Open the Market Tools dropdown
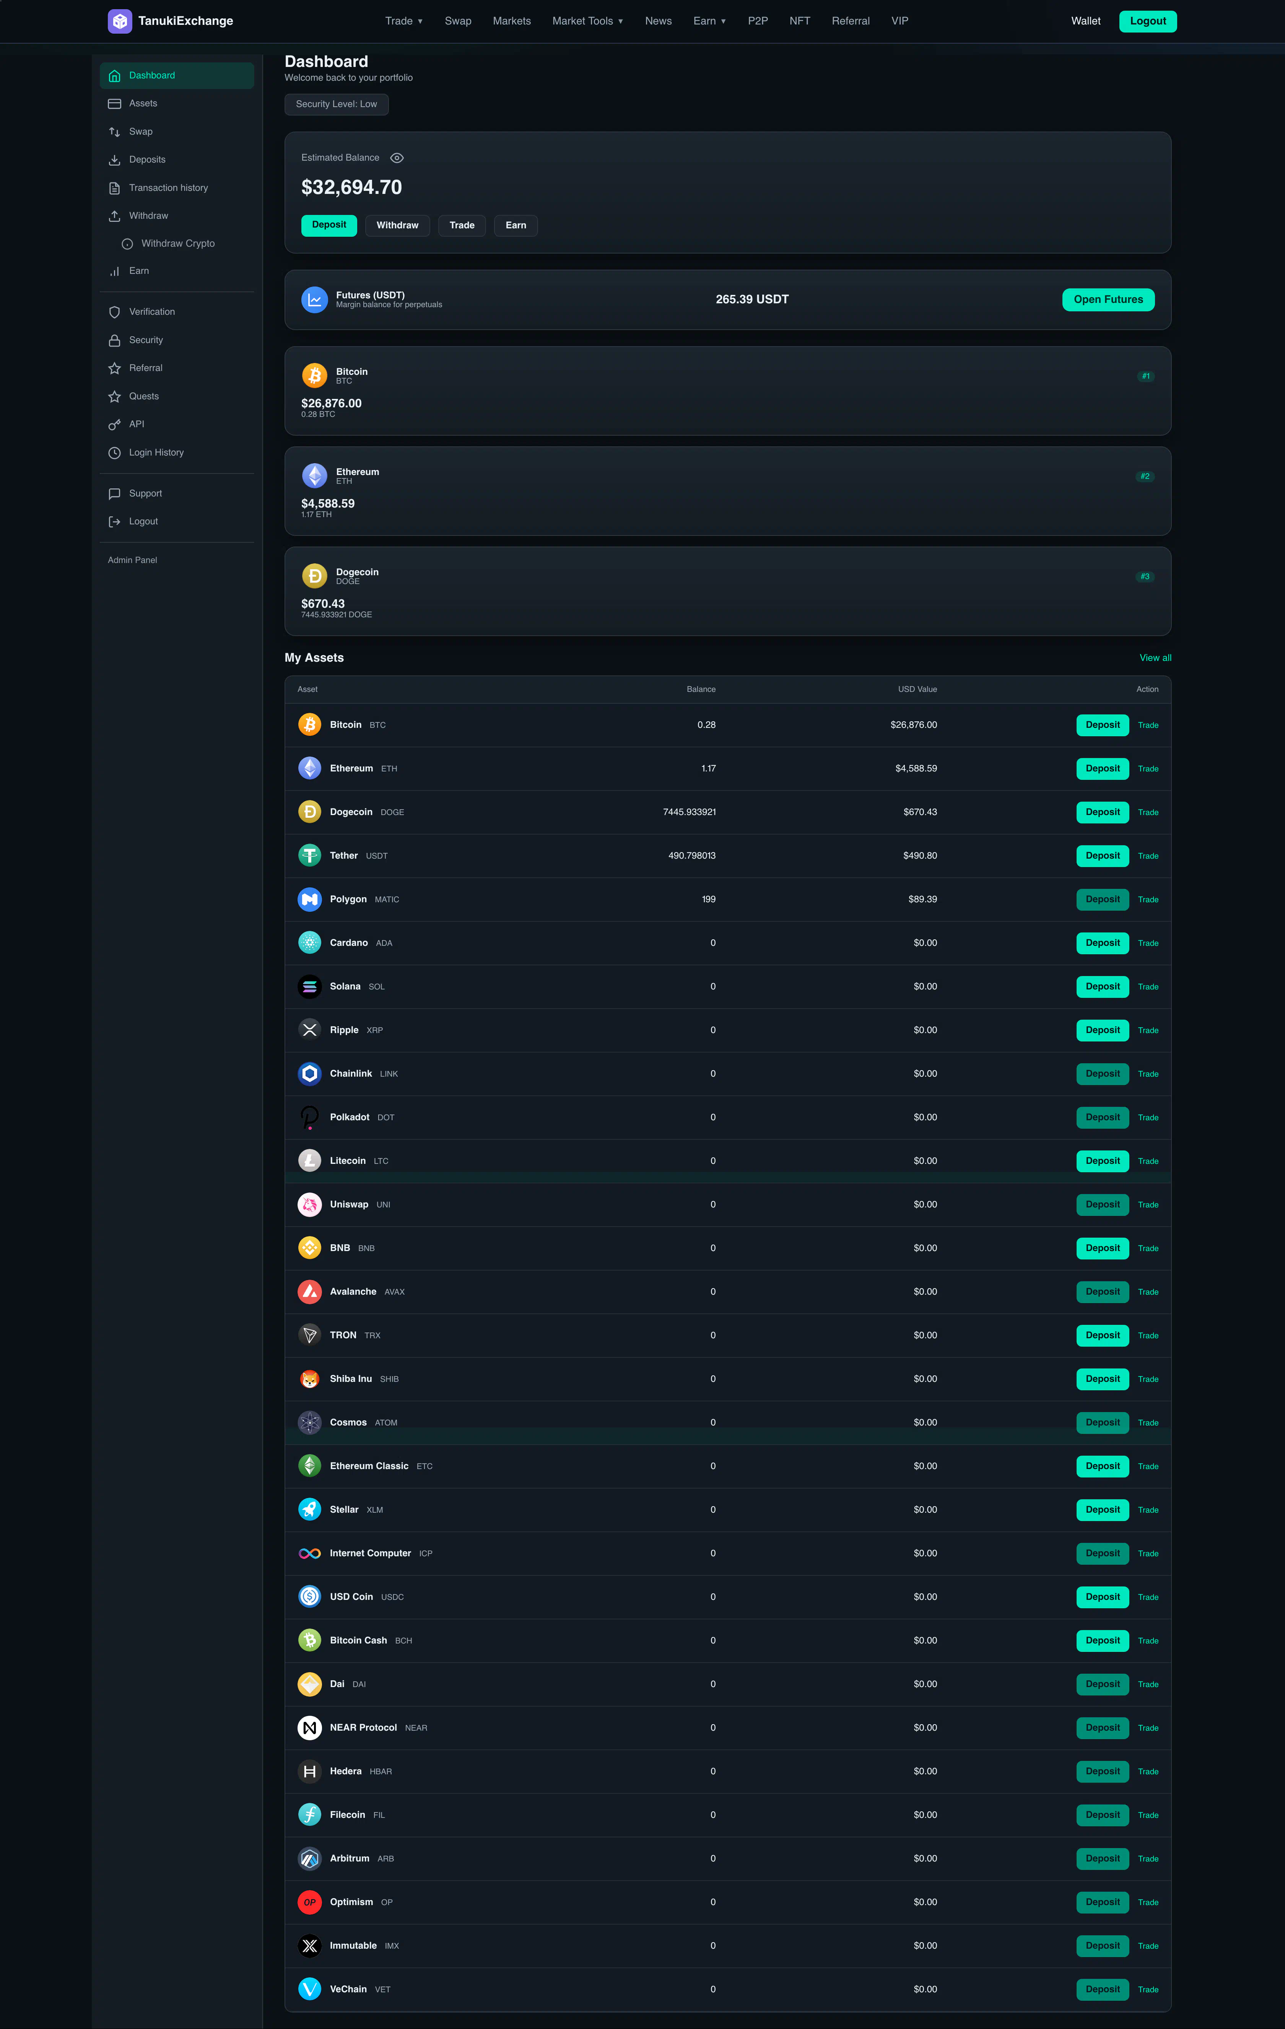Screen dimensions: 1285x2029 (x=587, y=21)
